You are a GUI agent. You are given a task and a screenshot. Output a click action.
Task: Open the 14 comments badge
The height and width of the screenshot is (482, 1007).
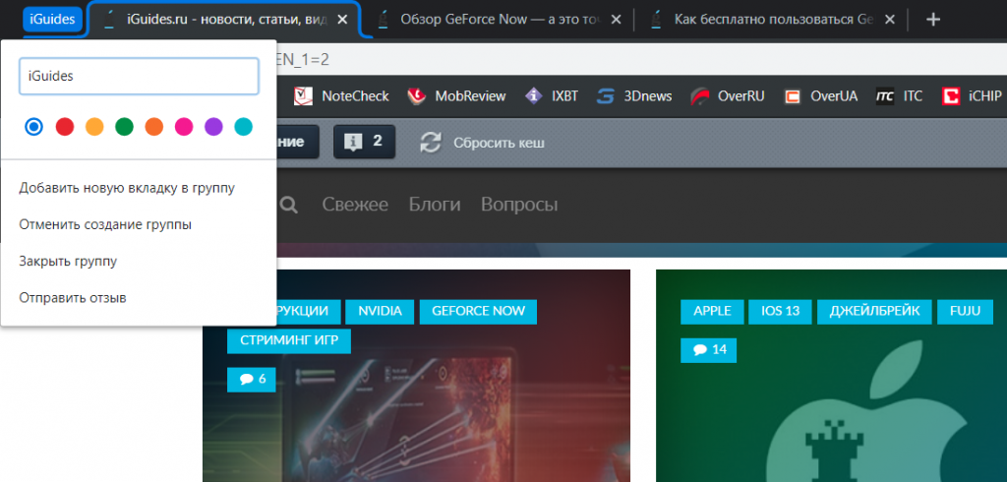click(708, 350)
